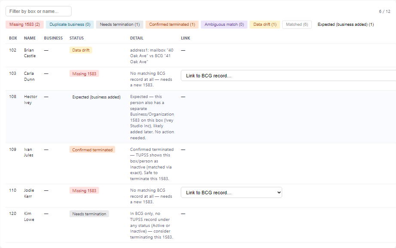Enable the Matched (6) filter chip
The width and height of the screenshot is (396, 248).
click(297, 24)
